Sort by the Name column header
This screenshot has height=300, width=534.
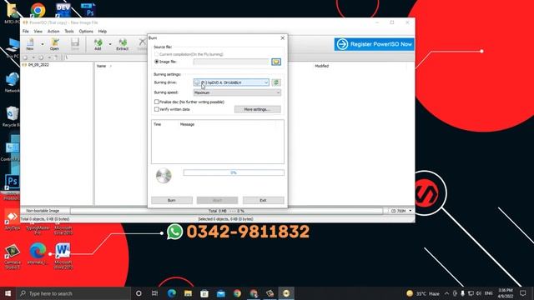pyautogui.click(x=101, y=66)
